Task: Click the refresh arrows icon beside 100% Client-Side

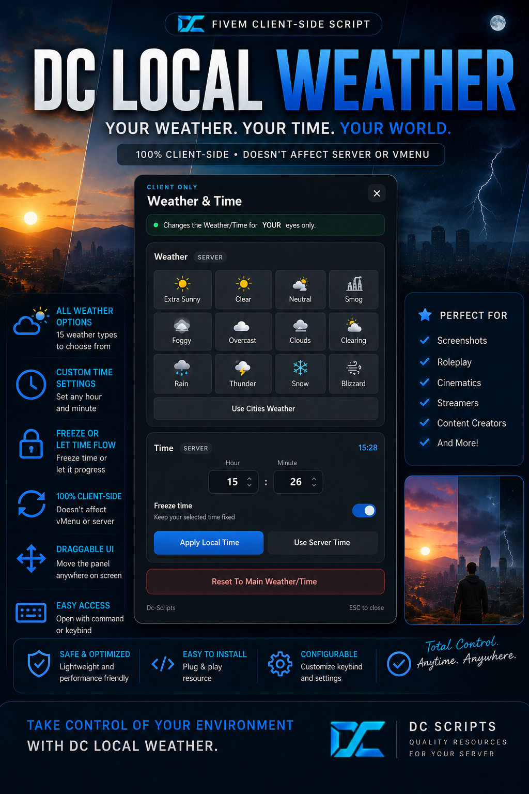Action: pyautogui.click(x=32, y=503)
